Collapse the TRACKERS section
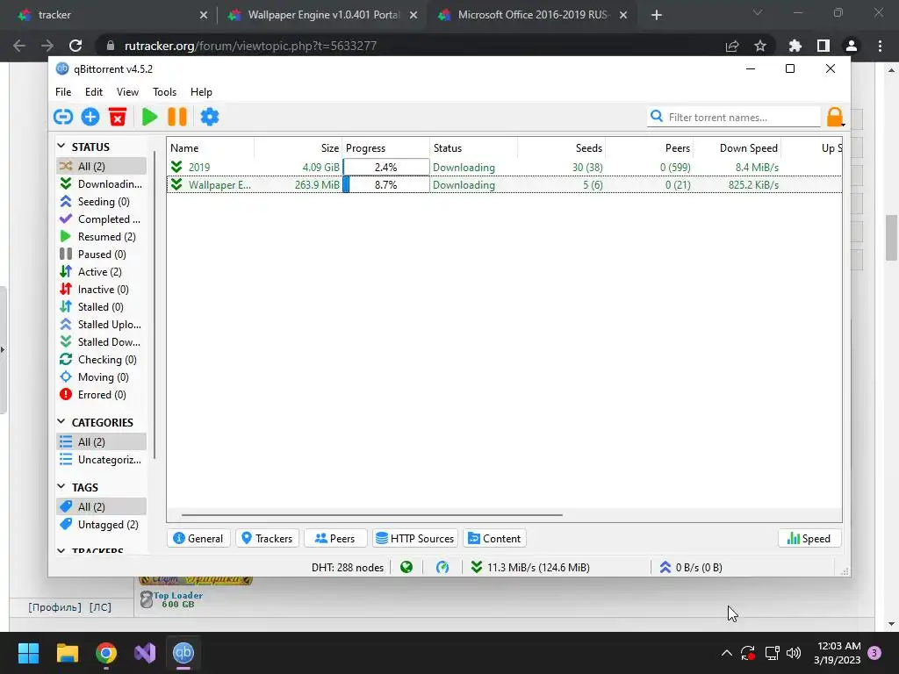 [x=61, y=551]
